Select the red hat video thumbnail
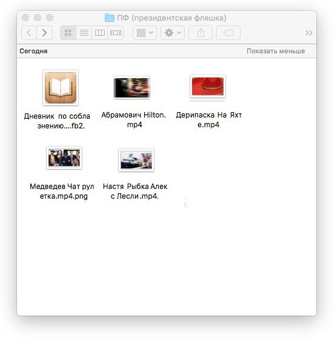The width and height of the screenshot is (335, 338). click(x=208, y=86)
